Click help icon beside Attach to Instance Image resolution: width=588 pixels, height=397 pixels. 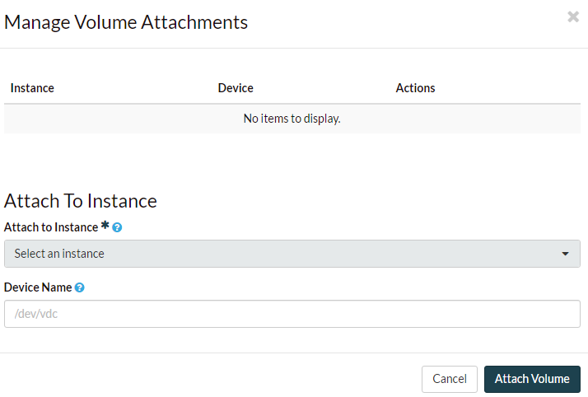tap(117, 227)
